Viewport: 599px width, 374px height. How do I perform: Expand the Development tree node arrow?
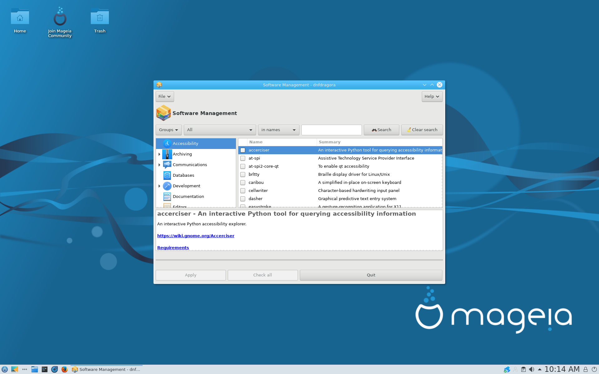coord(159,186)
